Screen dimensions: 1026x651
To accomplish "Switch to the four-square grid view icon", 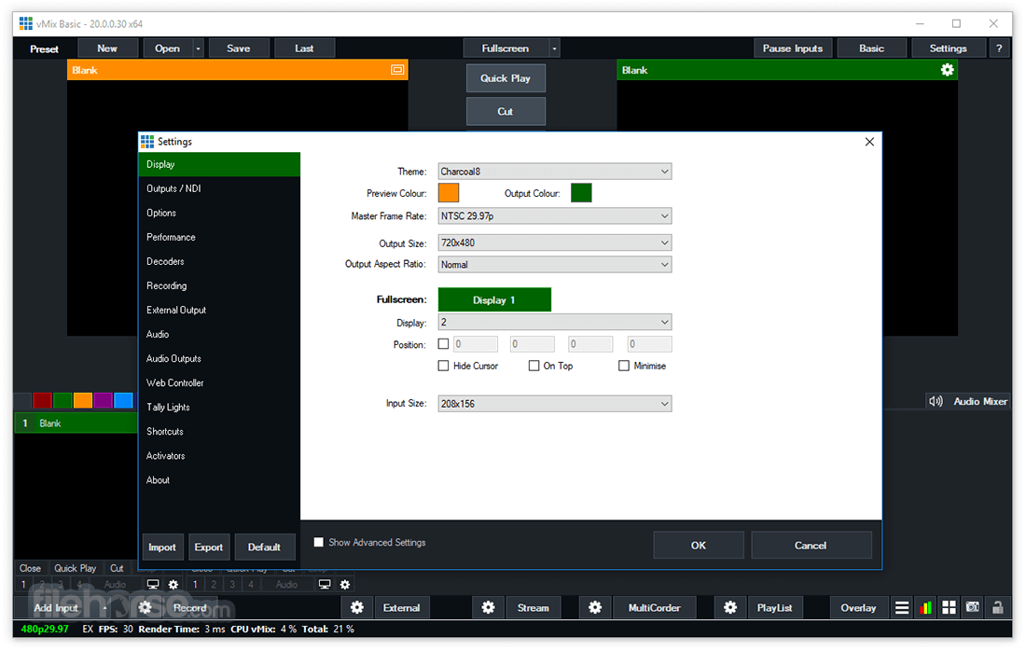I will (x=949, y=608).
